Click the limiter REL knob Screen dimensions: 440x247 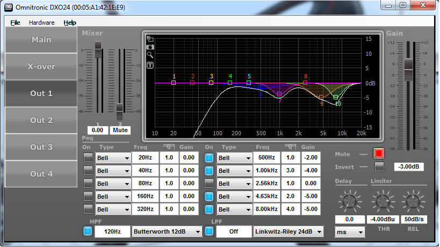pyautogui.click(x=413, y=201)
